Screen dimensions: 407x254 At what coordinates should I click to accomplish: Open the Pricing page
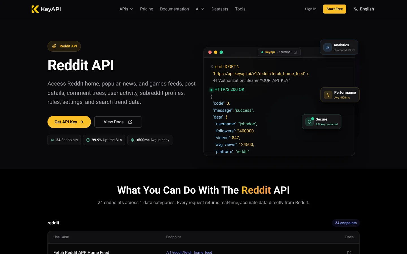147,9
